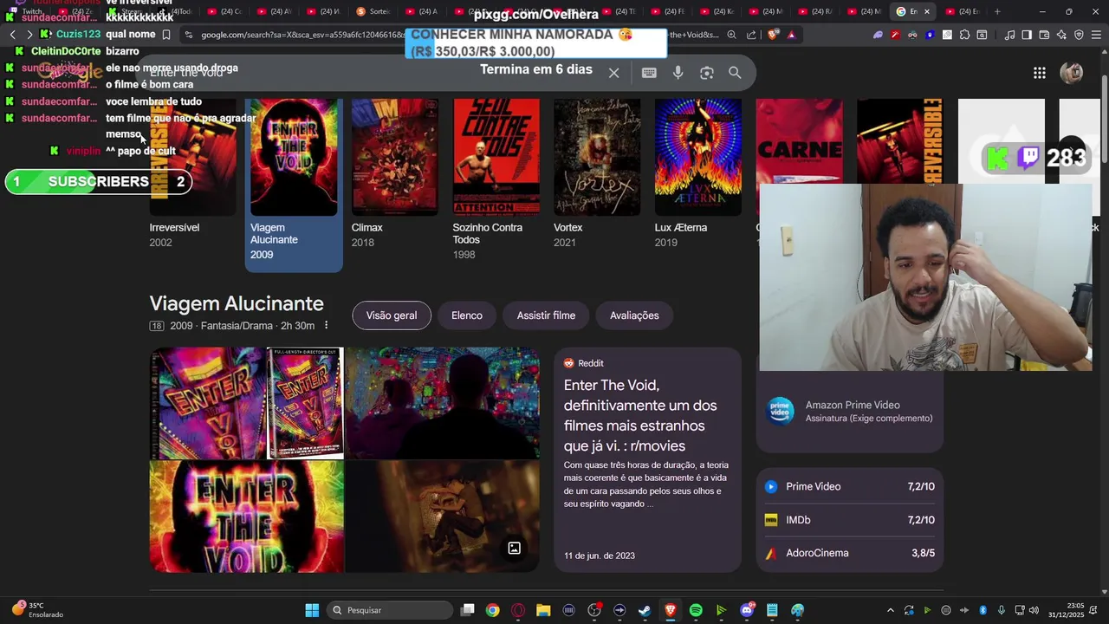Open Spotify from the taskbar

(x=696, y=610)
